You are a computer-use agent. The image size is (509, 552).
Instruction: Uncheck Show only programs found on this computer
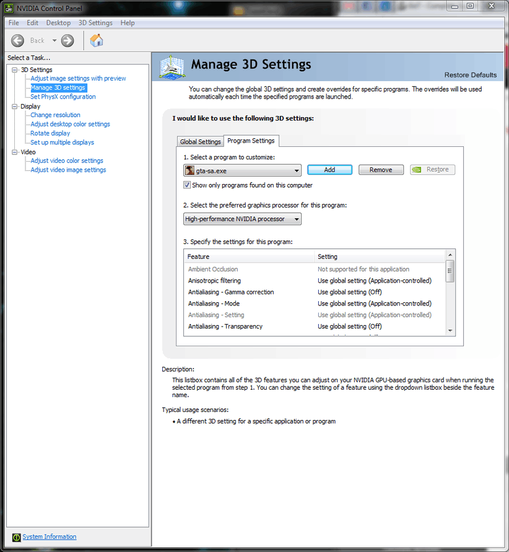pos(187,185)
